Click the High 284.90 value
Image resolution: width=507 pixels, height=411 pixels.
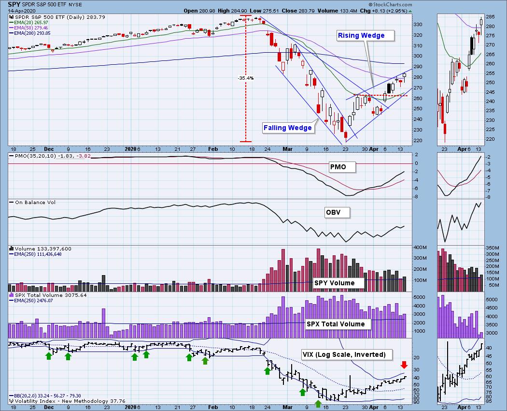pyautogui.click(x=233, y=11)
